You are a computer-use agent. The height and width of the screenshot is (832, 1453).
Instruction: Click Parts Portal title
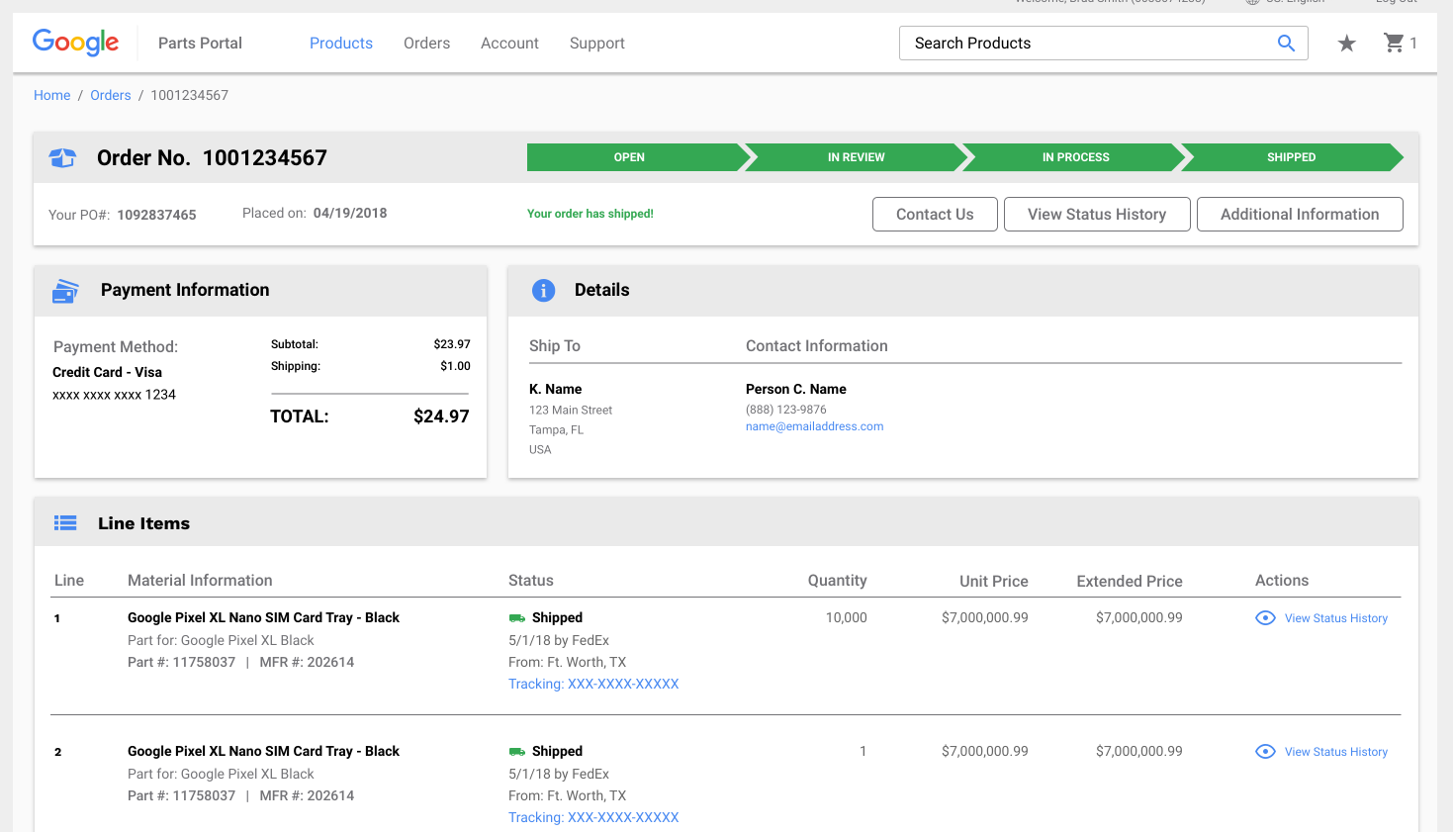[x=200, y=44]
